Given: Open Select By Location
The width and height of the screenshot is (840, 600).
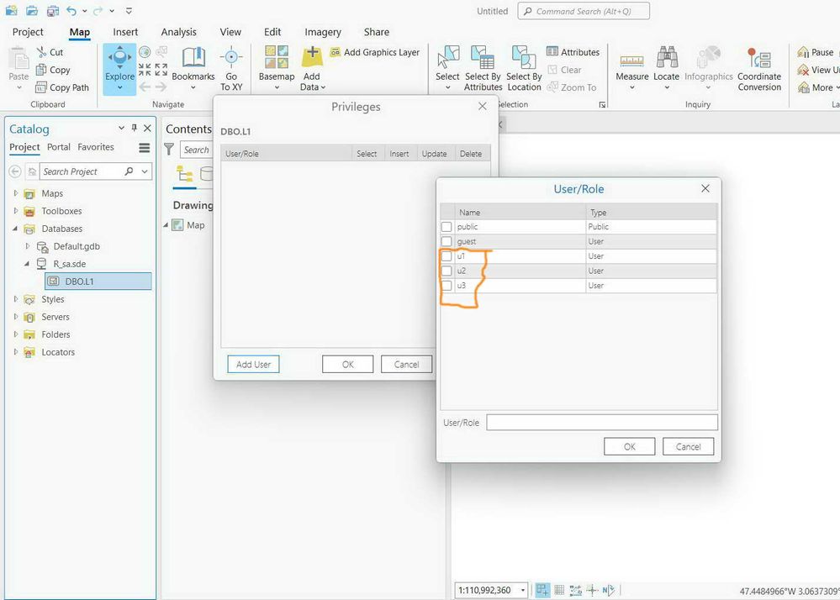Looking at the screenshot, I should [x=524, y=68].
